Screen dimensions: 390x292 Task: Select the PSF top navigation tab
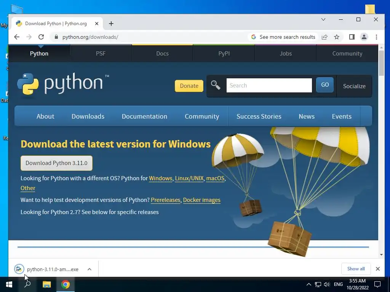click(x=101, y=53)
